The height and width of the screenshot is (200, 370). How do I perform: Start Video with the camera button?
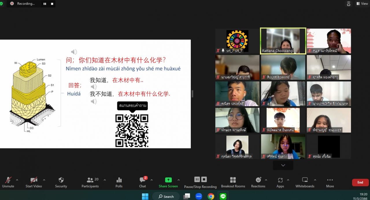click(x=34, y=182)
